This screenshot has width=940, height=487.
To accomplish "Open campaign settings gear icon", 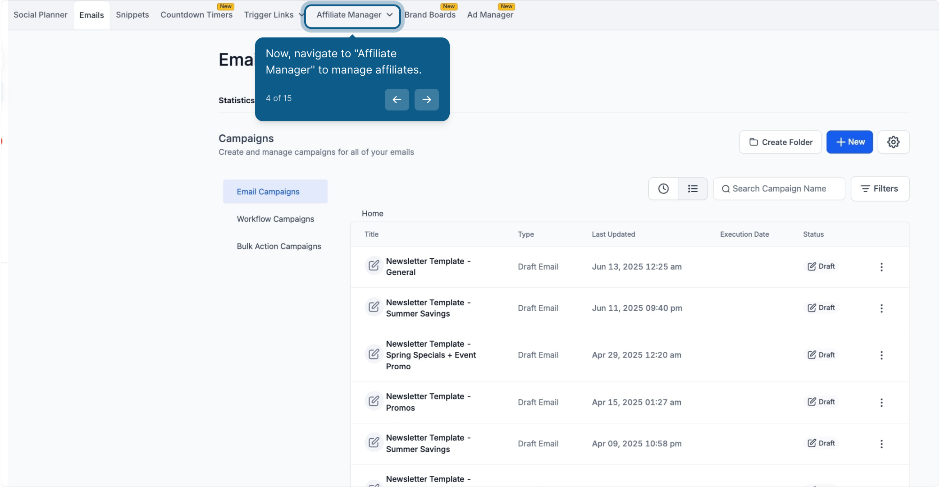I will tap(894, 142).
